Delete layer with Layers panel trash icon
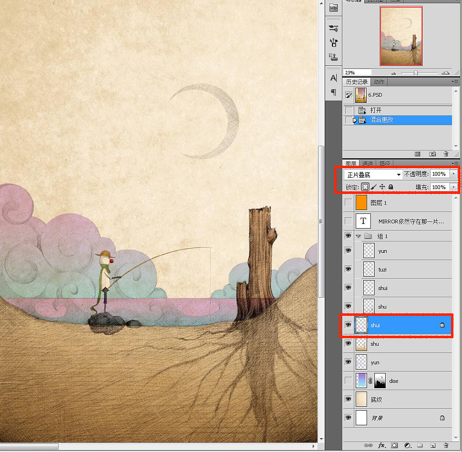The width and height of the screenshot is (462, 452). tap(445, 445)
